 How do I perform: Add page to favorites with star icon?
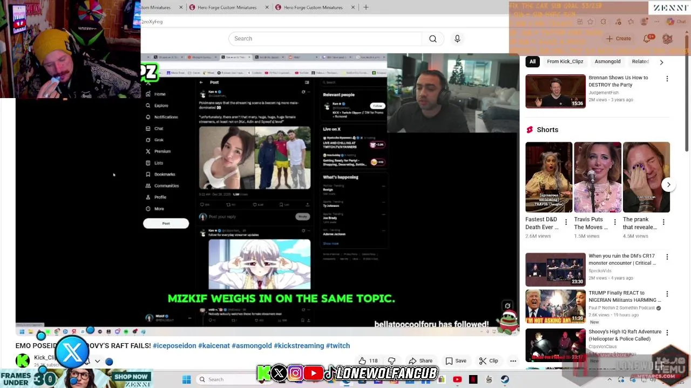point(591,22)
